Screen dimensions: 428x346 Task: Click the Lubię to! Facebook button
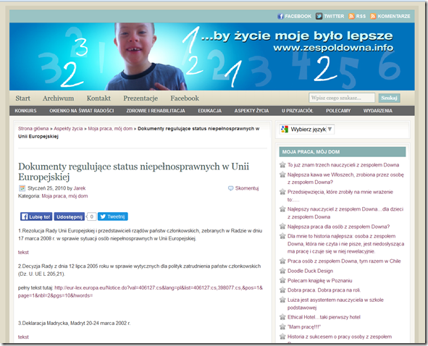point(36,216)
